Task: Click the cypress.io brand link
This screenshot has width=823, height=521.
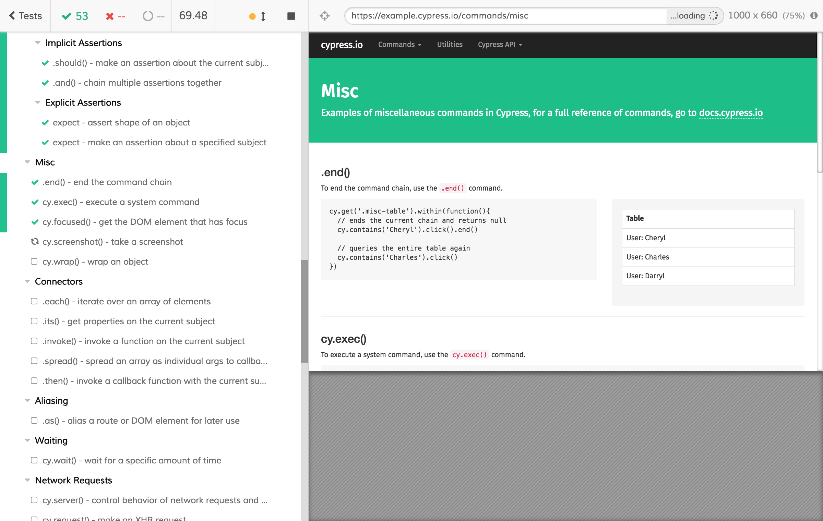Action: 342,45
